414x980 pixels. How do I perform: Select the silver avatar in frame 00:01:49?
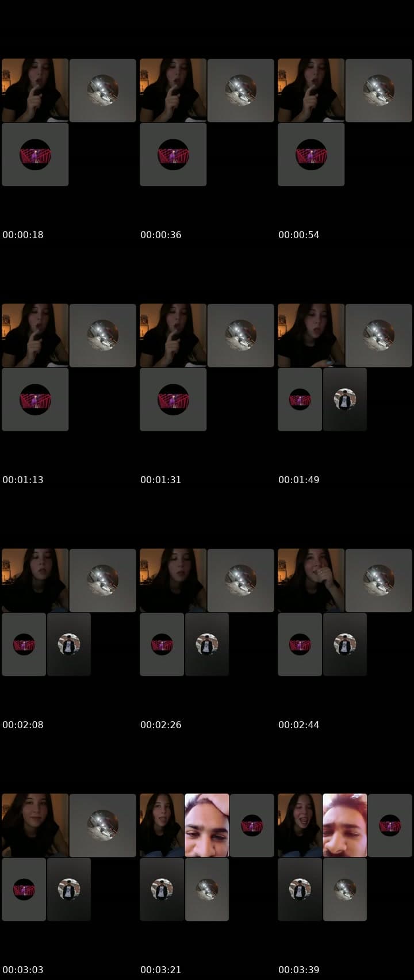pyautogui.click(x=379, y=335)
